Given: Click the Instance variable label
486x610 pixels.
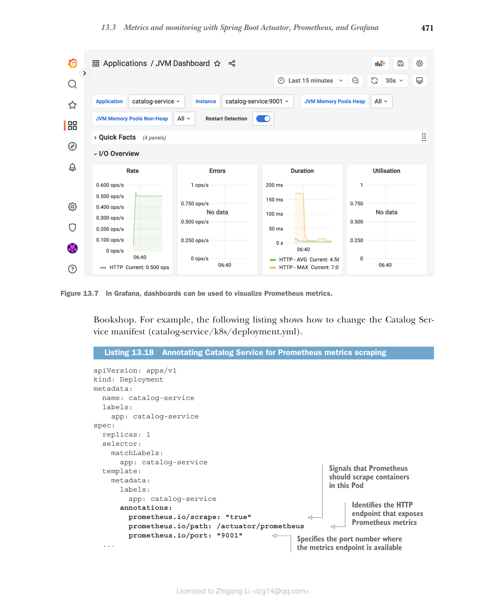Looking at the screenshot, I should pyautogui.click(x=206, y=102).
